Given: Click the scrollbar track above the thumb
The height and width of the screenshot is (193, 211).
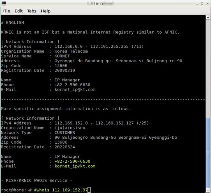Looking at the screenshot, I should (208, 68).
